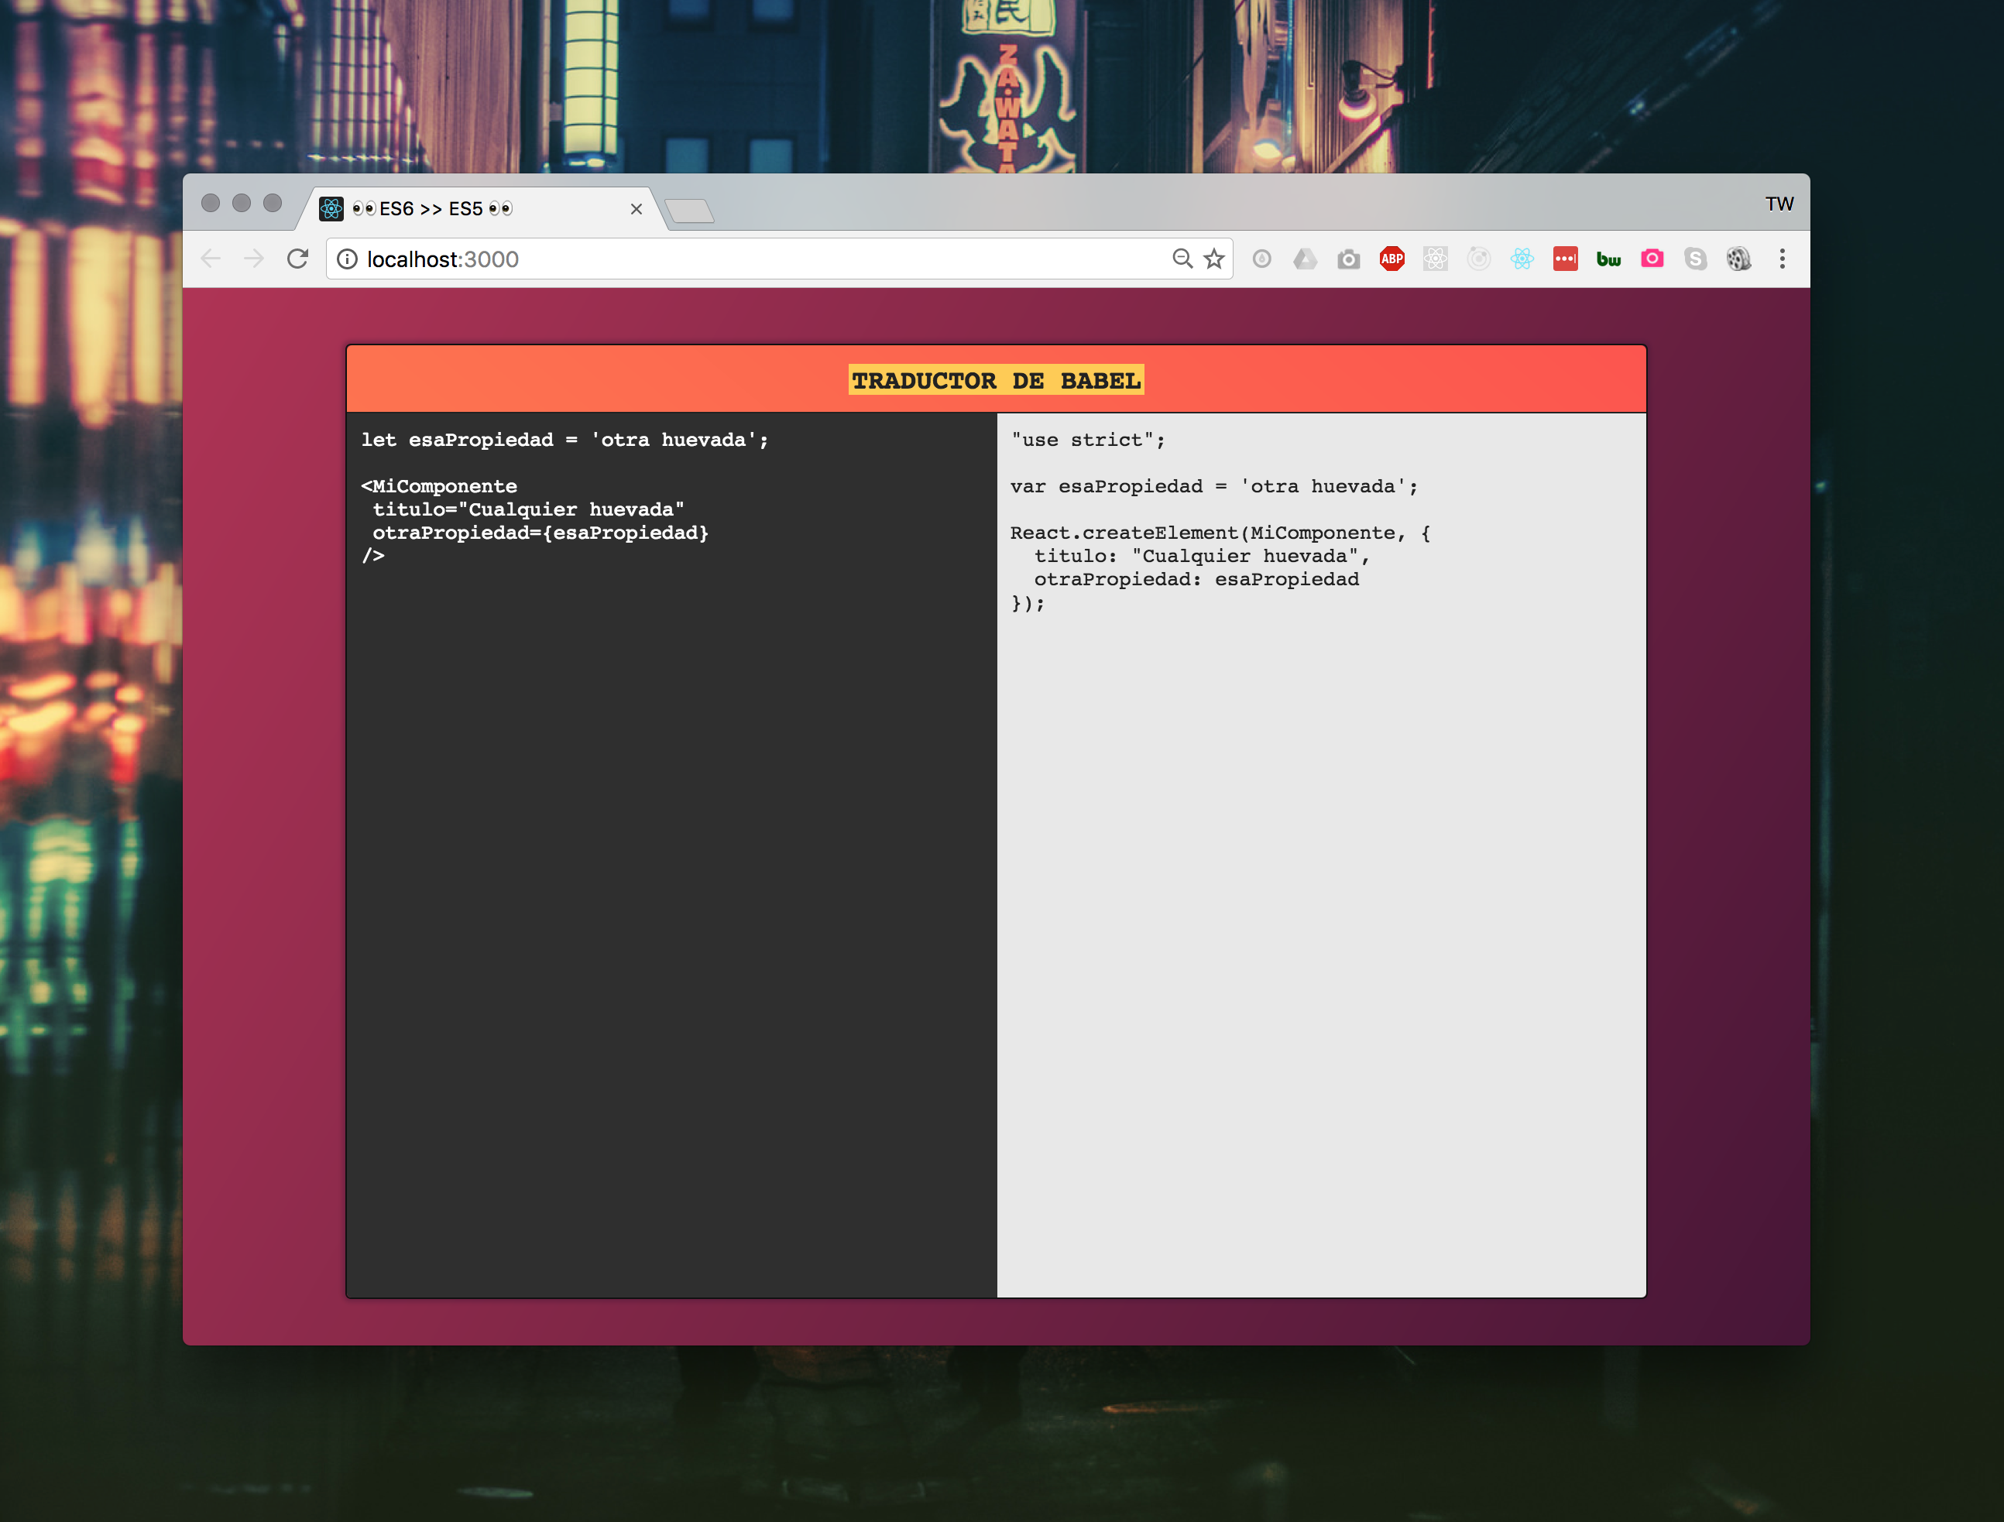The height and width of the screenshot is (1522, 2004).
Task: Click the Google Drive extension icon
Action: click(1305, 259)
